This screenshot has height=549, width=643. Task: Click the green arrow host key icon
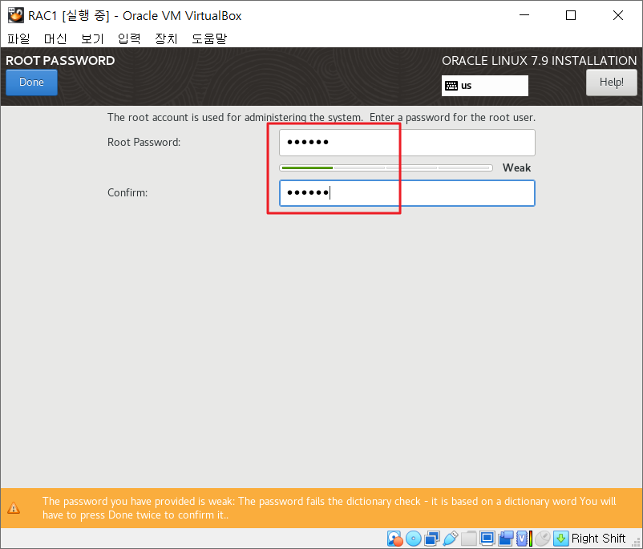(x=561, y=539)
